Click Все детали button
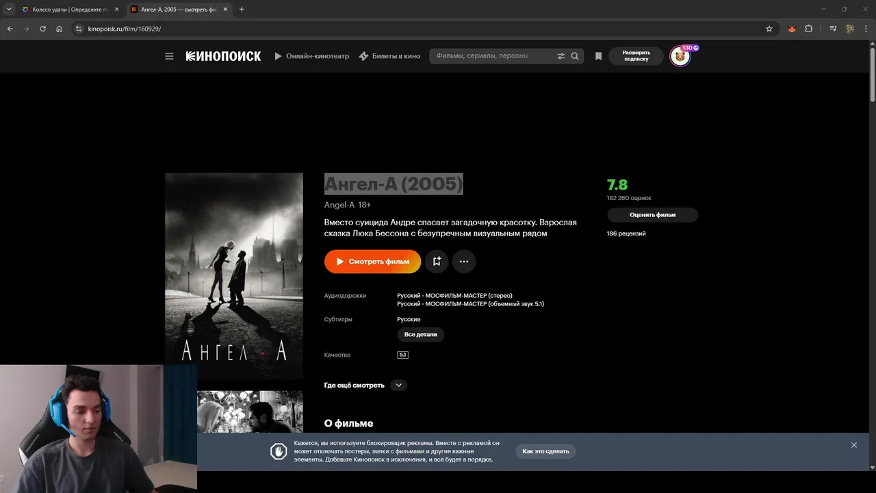876x493 pixels. (x=420, y=335)
